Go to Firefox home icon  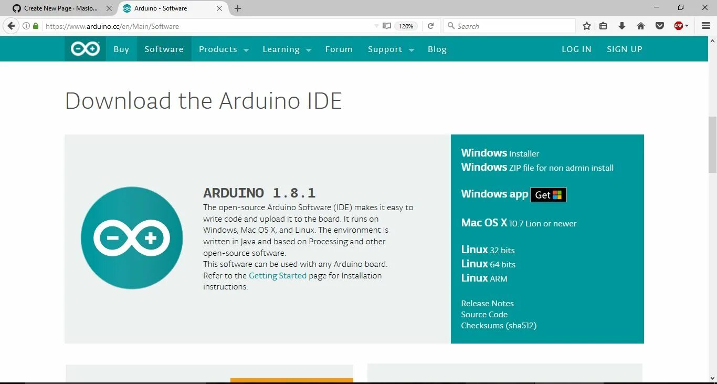click(x=641, y=26)
